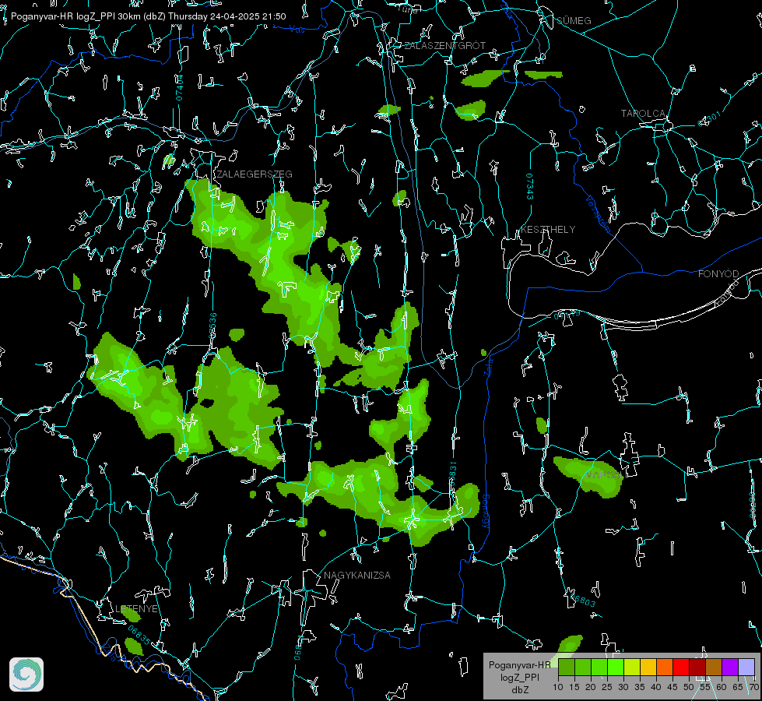This screenshot has width=762, height=701.
Task: Click the 07404 road number label
Action: (x=179, y=87)
